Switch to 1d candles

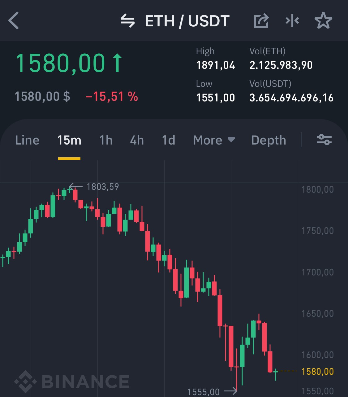[169, 140]
